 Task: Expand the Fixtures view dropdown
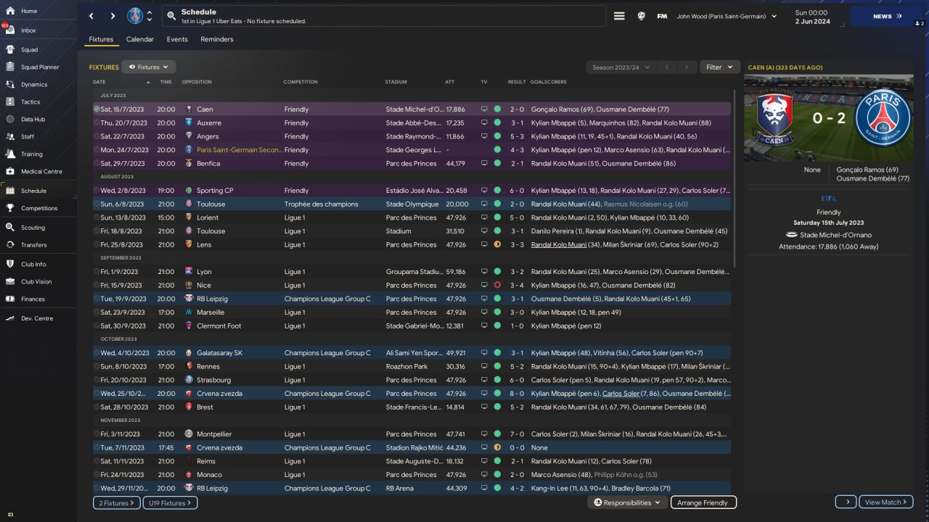[148, 67]
